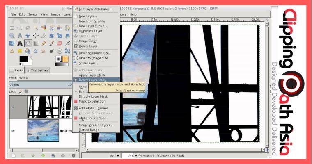Click the delete layer trash icon in Layers panel
The width and height of the screenshot is (312, 164).
[73, 156]
